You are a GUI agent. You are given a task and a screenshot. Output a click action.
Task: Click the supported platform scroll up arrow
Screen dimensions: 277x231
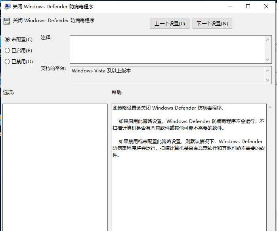point(267,70)
